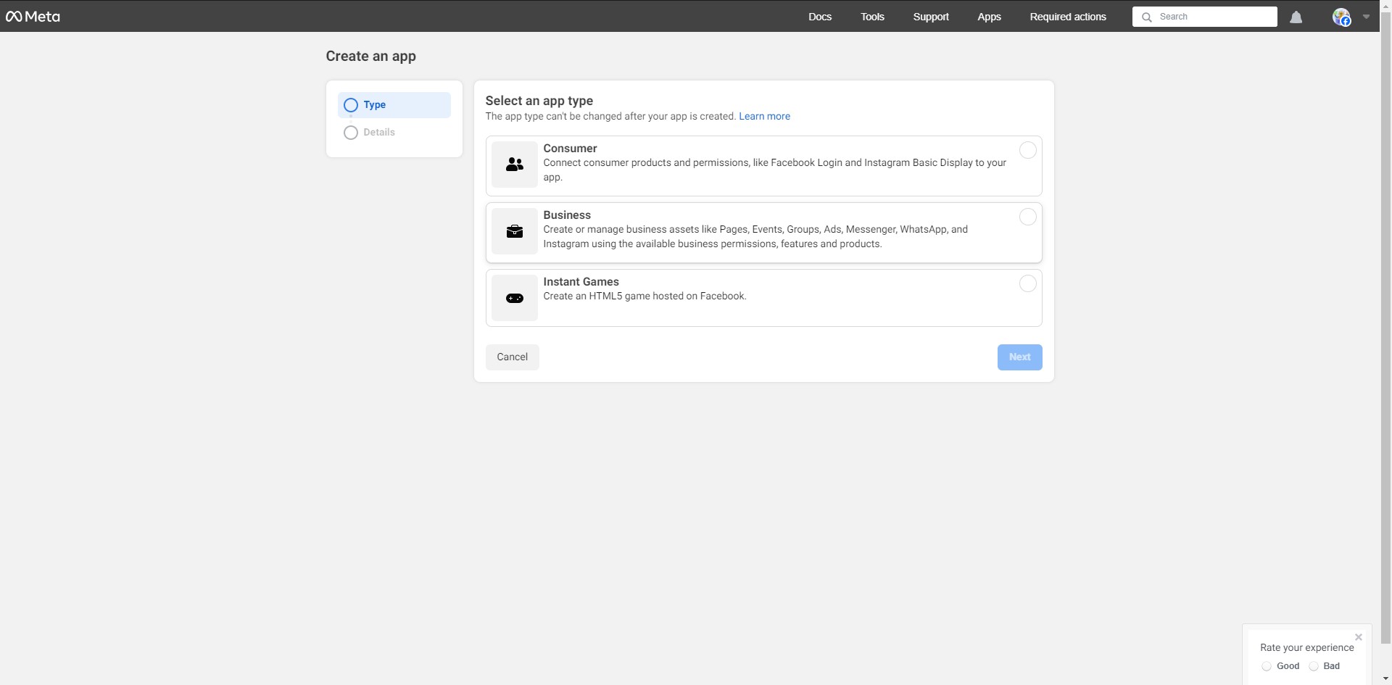Rate your experience as Good
This screenshot has width=1392, height=685.
click(1266, 666)
